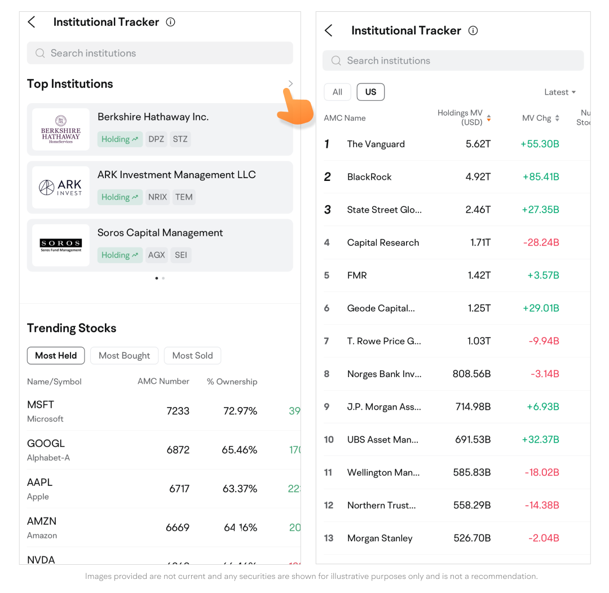
Task: Click the left Search institutions field
Action: coord(160,53)
